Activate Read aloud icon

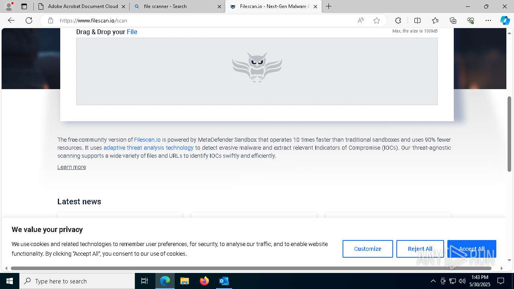point(361,20)
